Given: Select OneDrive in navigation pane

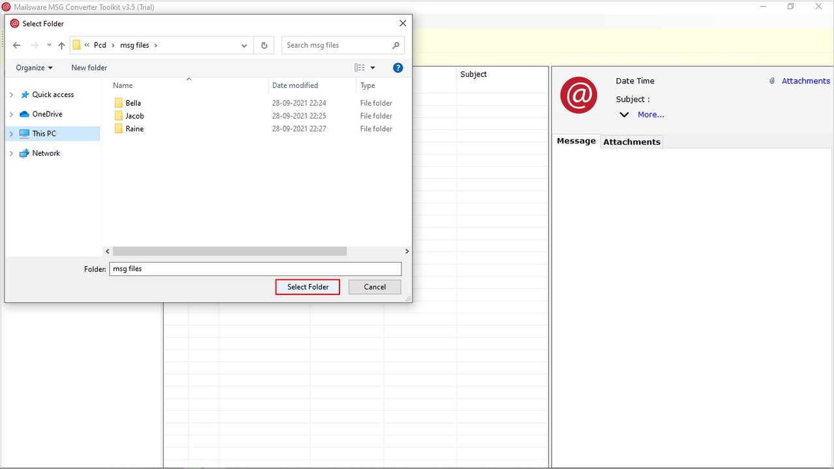Looking at the screenshot, I should pos(48,114).
